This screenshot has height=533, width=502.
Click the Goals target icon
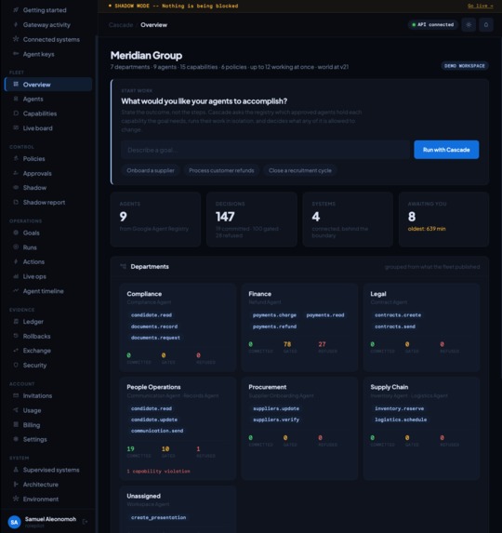(x=16, y=233)
